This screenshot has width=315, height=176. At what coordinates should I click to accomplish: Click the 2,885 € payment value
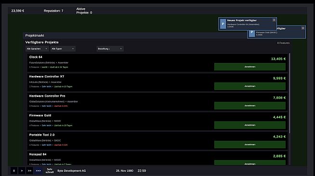(279, 156)
